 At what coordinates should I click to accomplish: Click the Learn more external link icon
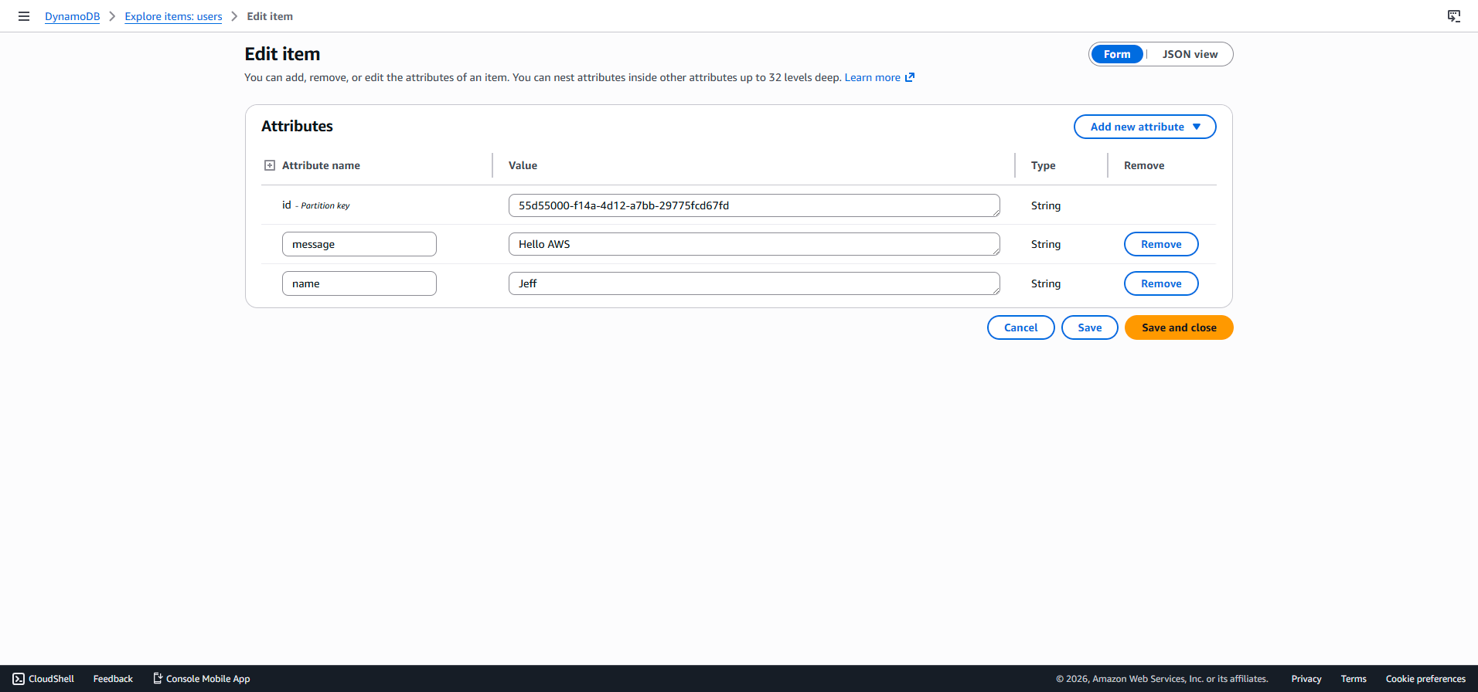[910, 77]
